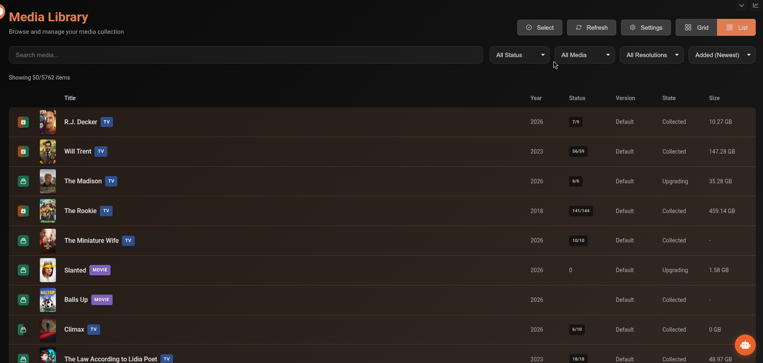
Task: Click the app logo beside Media Library
Action: (x=1, y=12)
